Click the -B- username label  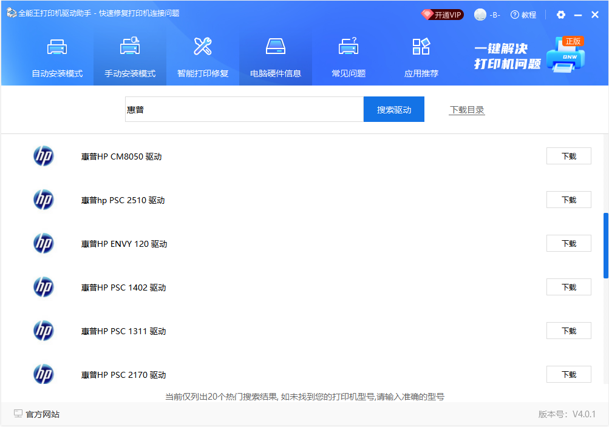click(x=494, y=15)
